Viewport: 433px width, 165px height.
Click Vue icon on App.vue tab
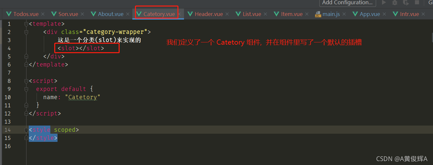(x=356, y=14)
